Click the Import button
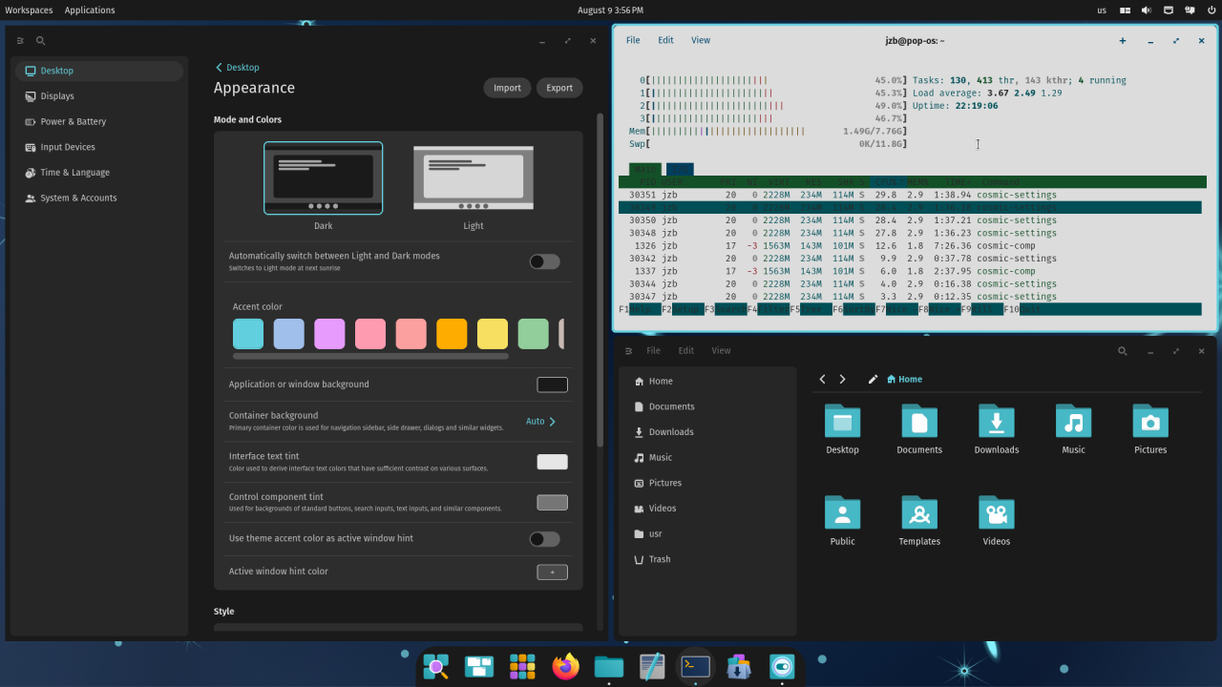 [507, 88]
